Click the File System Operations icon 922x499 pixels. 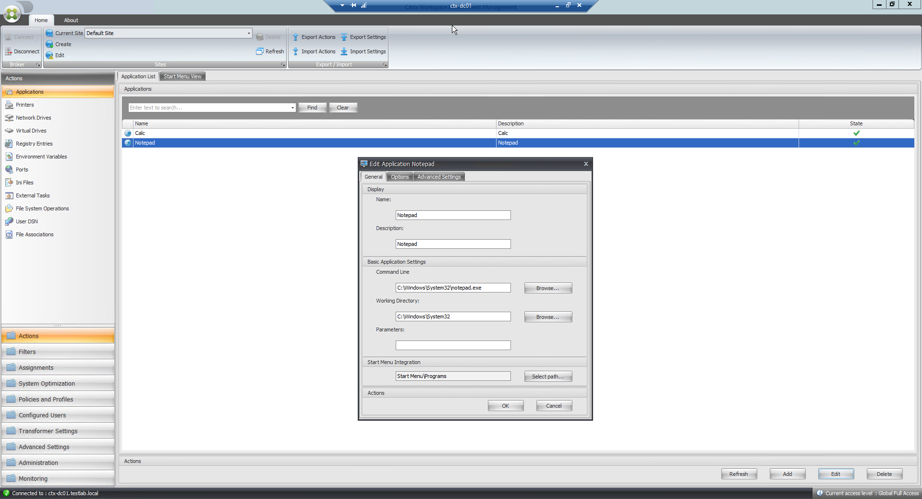point(9,208)
